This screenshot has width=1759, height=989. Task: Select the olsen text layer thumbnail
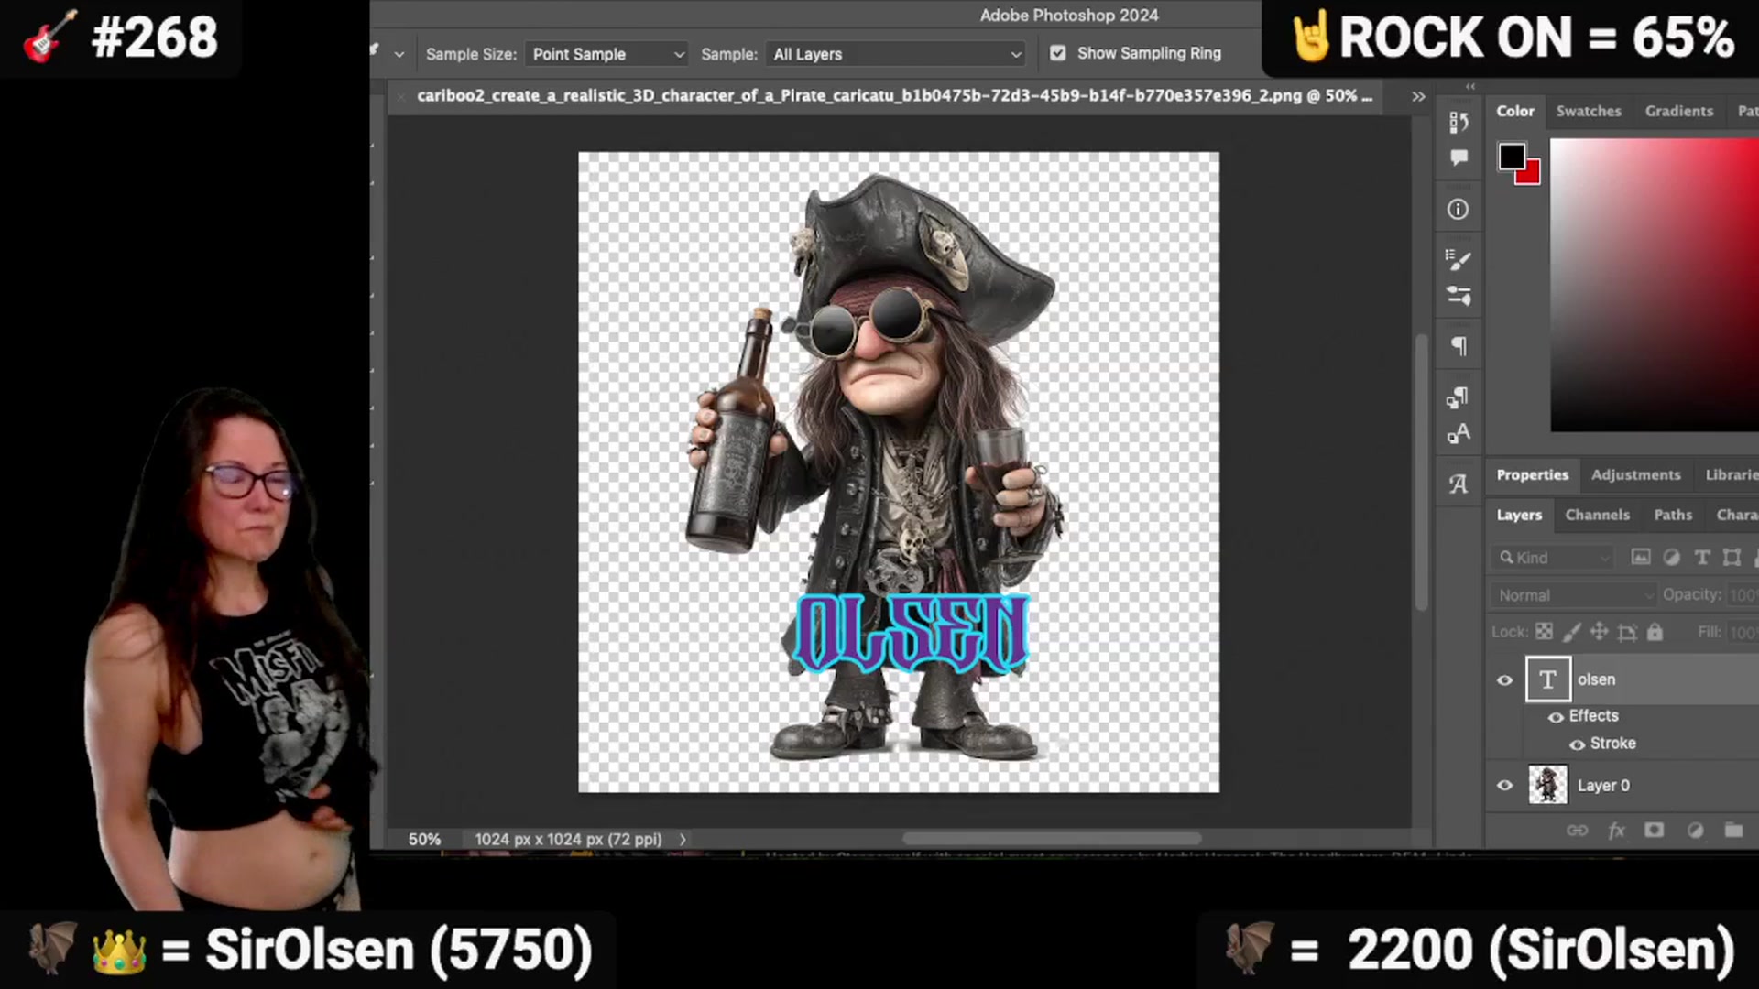[x=1547, y=679]
